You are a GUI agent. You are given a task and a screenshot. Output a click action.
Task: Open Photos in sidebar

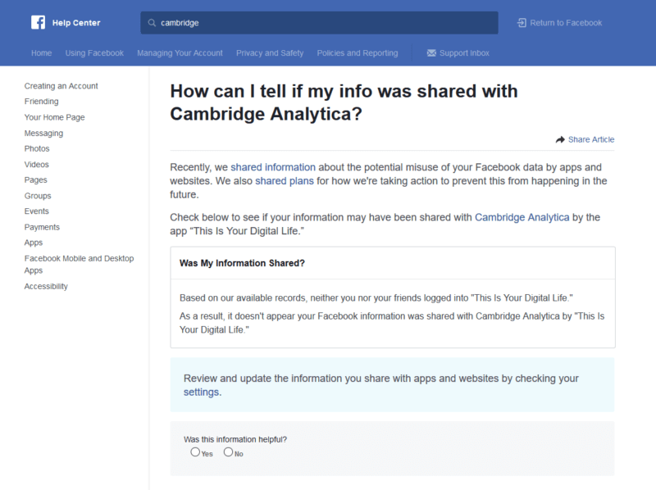coord(37,149)
